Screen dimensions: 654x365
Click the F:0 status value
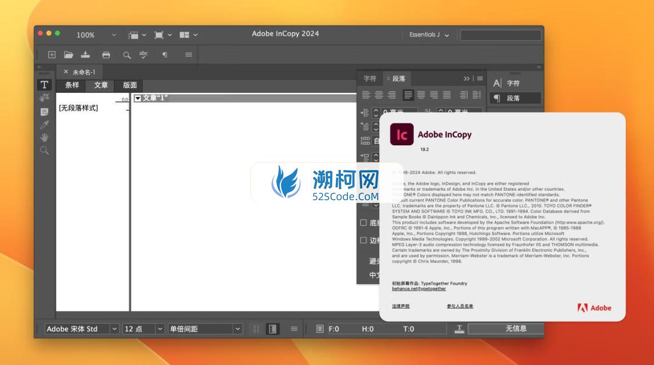click(x=334, y=329)
